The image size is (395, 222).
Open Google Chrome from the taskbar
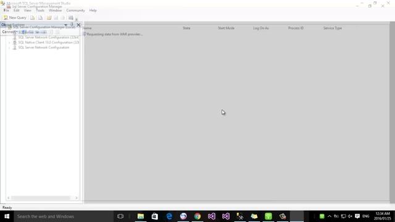[x=197, y=216]
